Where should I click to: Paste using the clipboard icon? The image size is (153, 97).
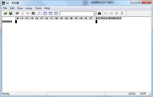(33, 13)
